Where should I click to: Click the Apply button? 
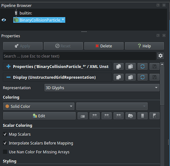pos(23,46)
